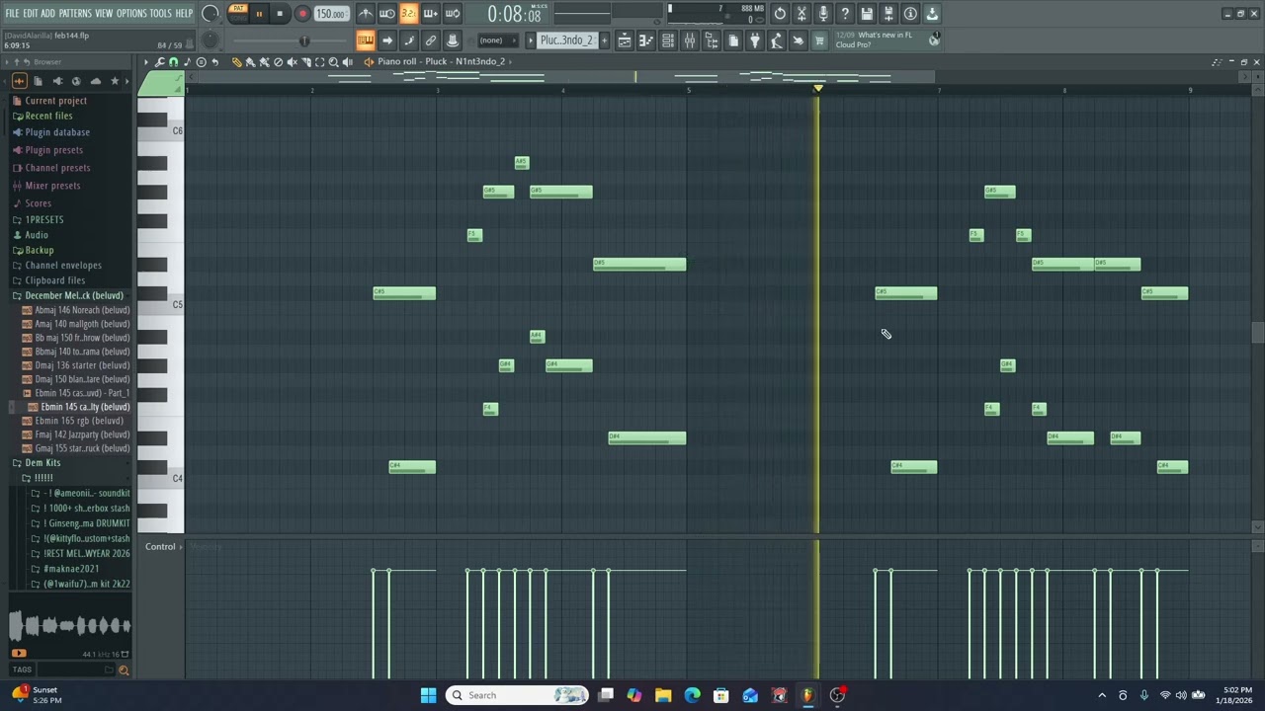This screenshot has height=711, width=1265.
Task: Open the Piano roll view icon
Action: pos(646,40)
